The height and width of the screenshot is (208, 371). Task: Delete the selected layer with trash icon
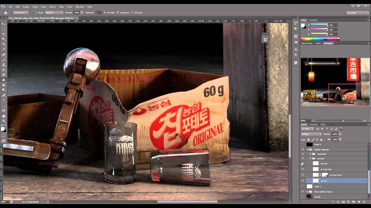tap(364, 202)
